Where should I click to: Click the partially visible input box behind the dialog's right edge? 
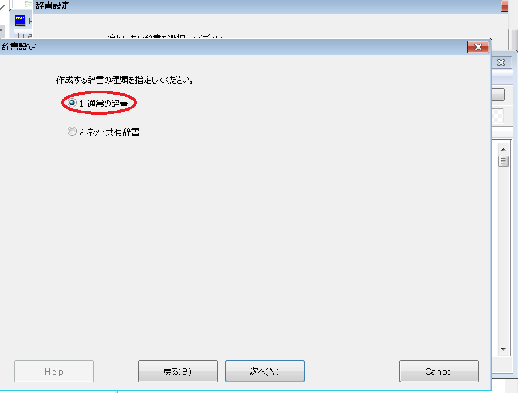498,116
